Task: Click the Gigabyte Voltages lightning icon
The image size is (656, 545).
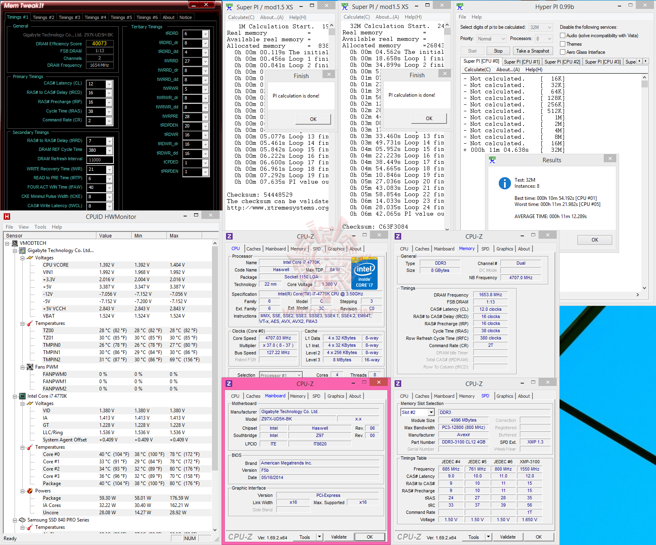Action: 30,258
